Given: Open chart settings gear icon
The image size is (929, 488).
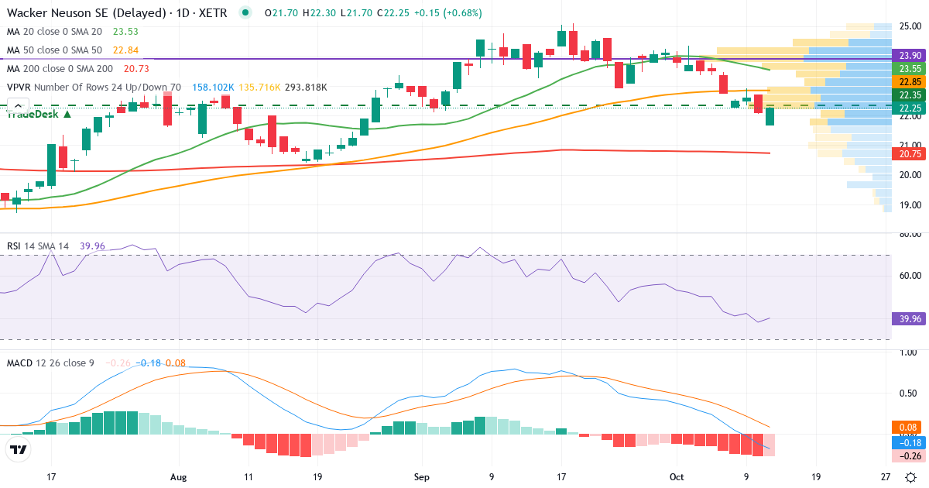Looking at the screenshot, I should pos(911,477).
